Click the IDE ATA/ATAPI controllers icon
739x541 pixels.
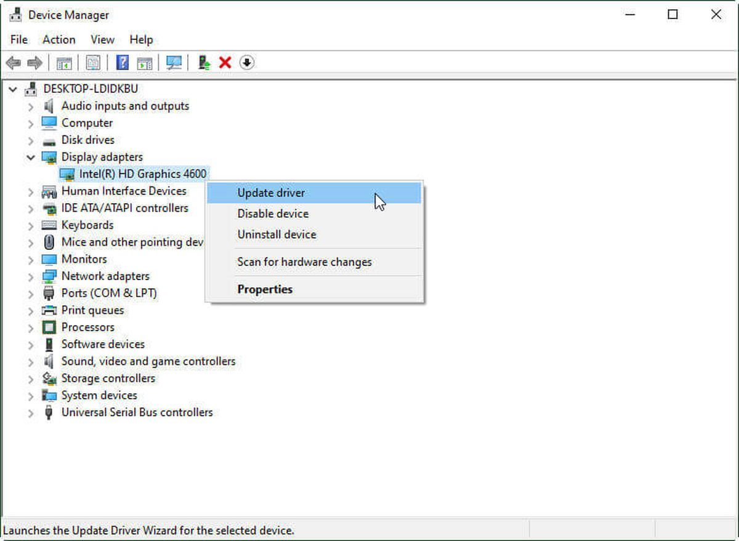(49, 208)
